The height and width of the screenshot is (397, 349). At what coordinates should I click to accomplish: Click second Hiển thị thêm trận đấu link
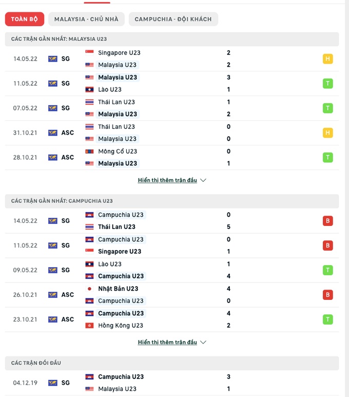167,342
